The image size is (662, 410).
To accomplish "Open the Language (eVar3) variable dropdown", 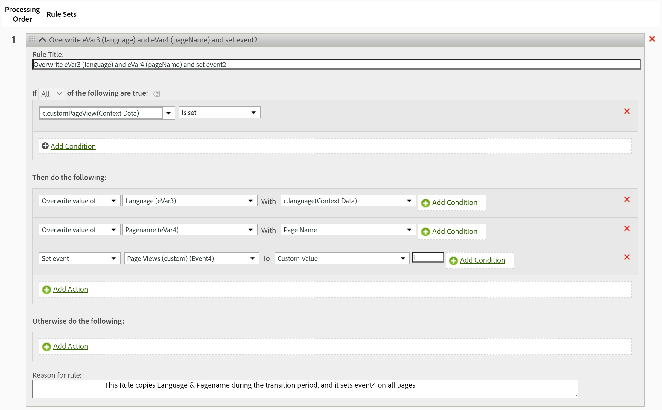I will (189, 201).
